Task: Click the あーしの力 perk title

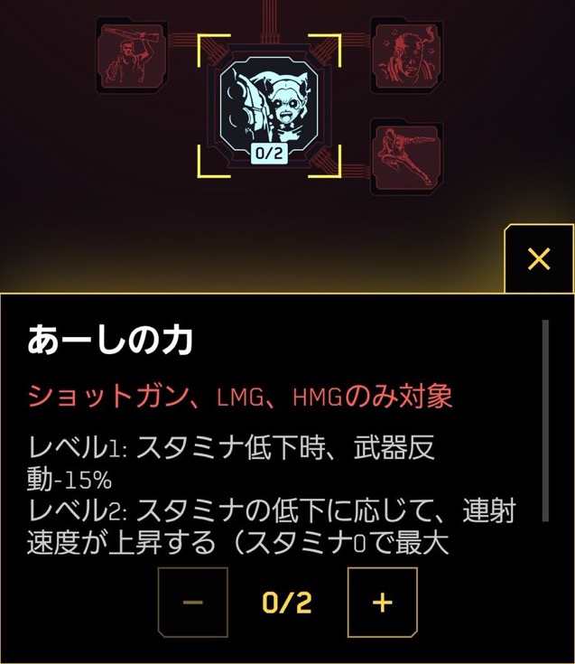Action: pos(110,340)
